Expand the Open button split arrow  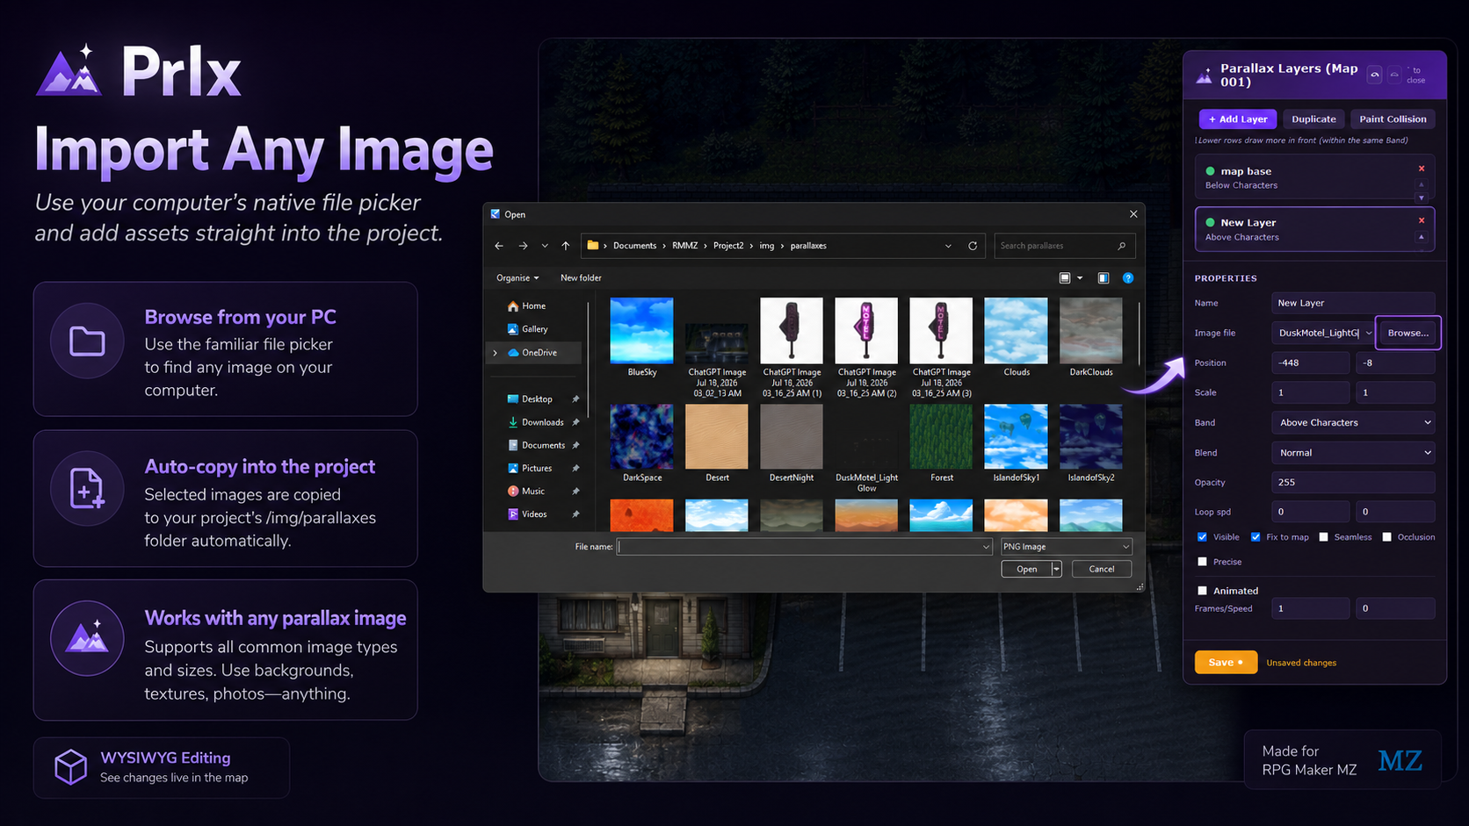tap(1056, 570)
